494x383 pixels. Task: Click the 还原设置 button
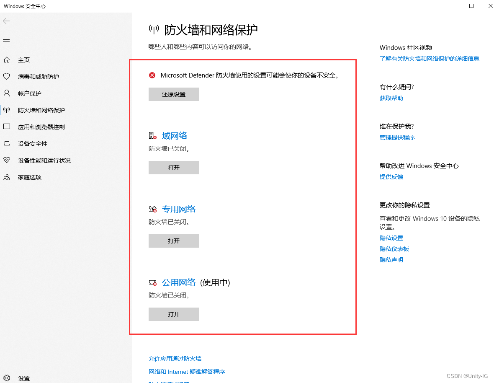click(x=174, y=94)
